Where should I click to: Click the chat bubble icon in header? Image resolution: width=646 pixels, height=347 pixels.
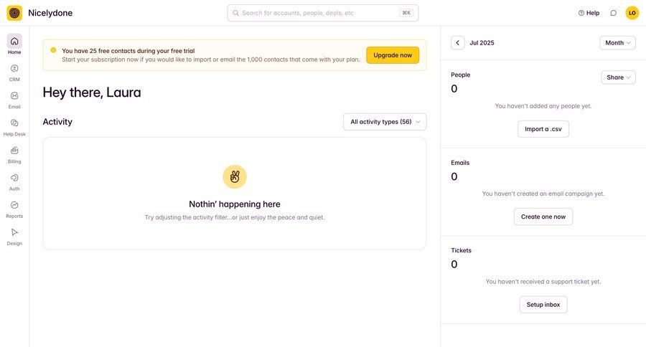614,13
